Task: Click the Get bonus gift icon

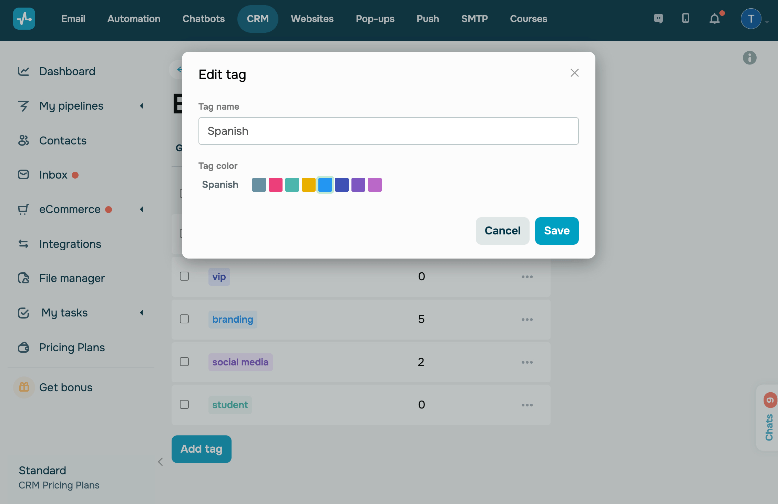Action: (x=24, y=387)
